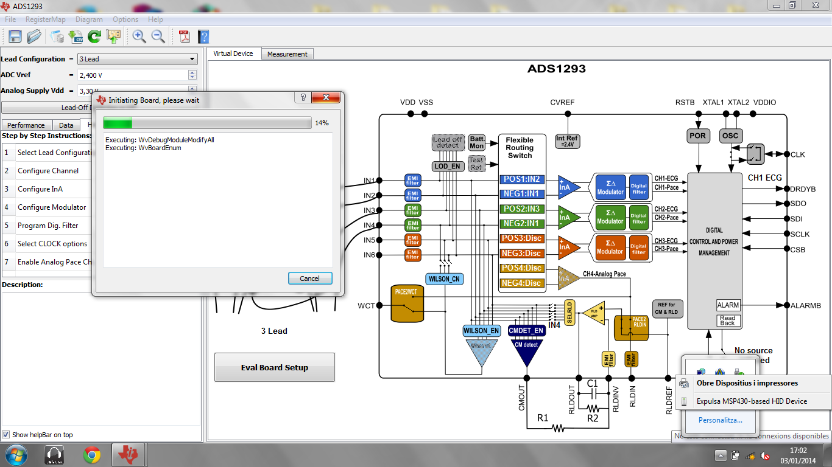Click the green initialization progress bar
The image size is (832, 467).
[x=208, y=123]
